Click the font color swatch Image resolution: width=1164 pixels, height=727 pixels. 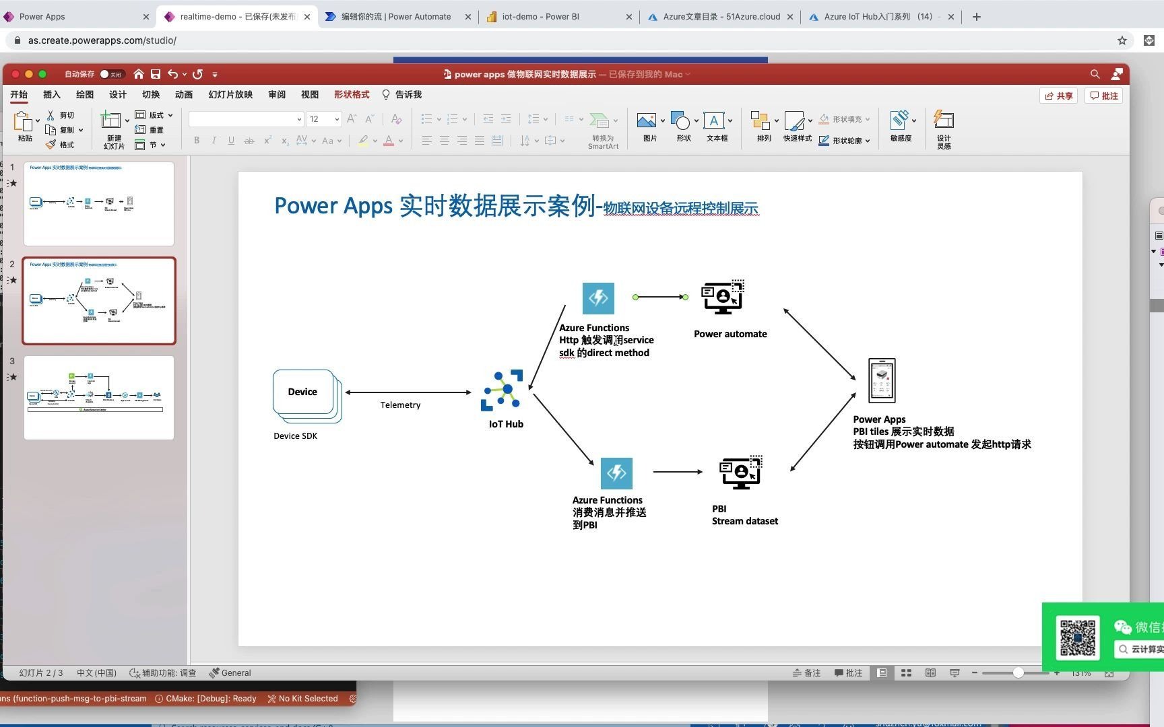pos(389,141)
